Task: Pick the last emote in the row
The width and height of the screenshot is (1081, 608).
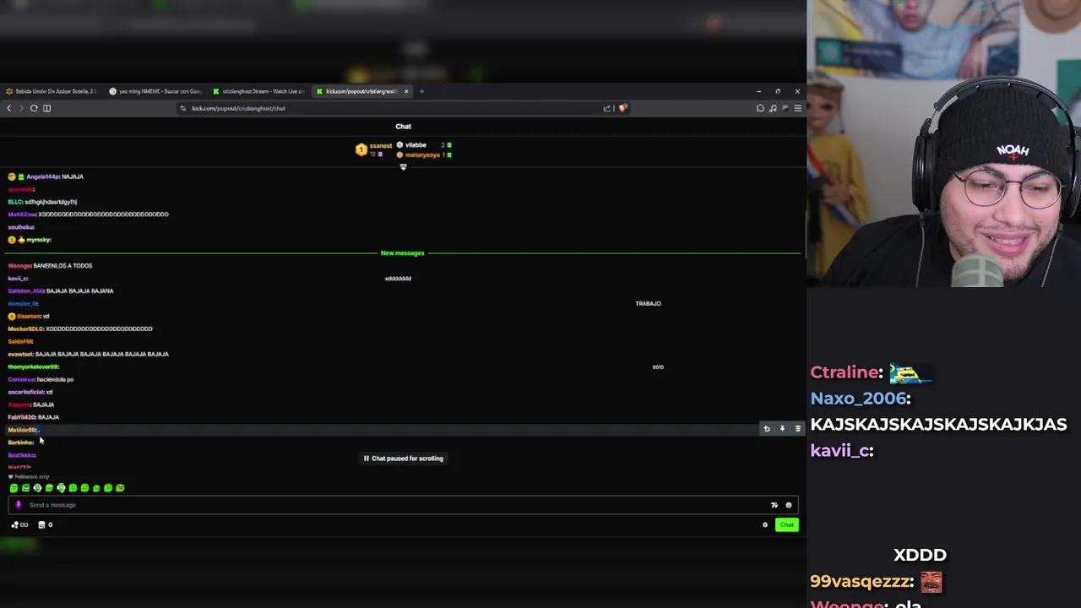Action: point(120,488)
